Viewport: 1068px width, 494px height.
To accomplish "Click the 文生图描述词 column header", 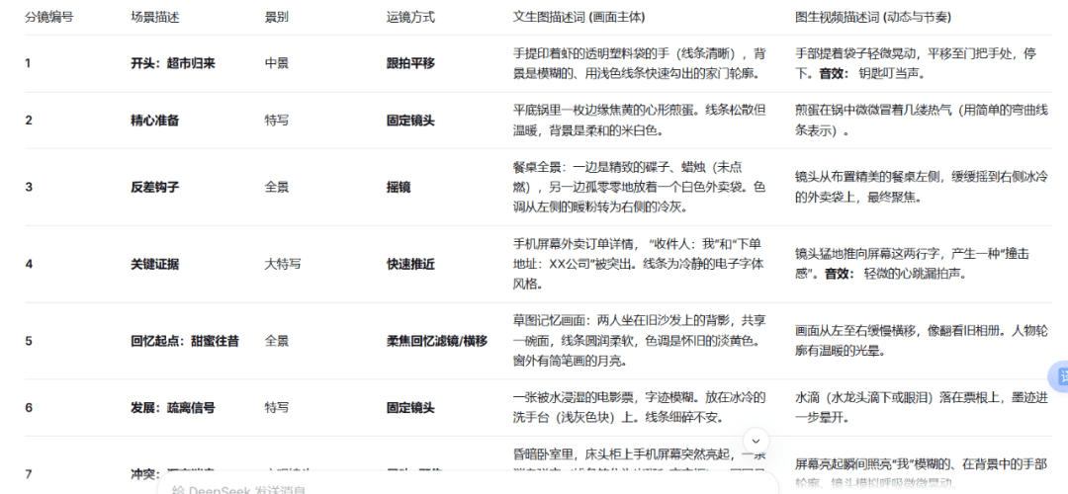I will click(594, 18).
